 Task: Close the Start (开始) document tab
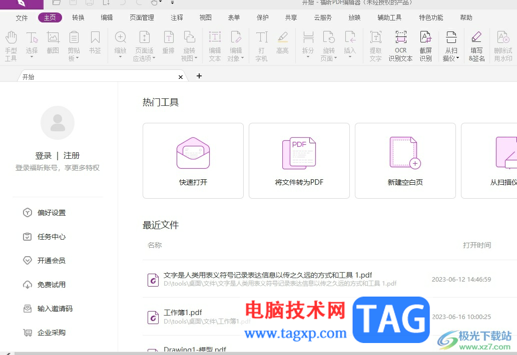point(180,77)
